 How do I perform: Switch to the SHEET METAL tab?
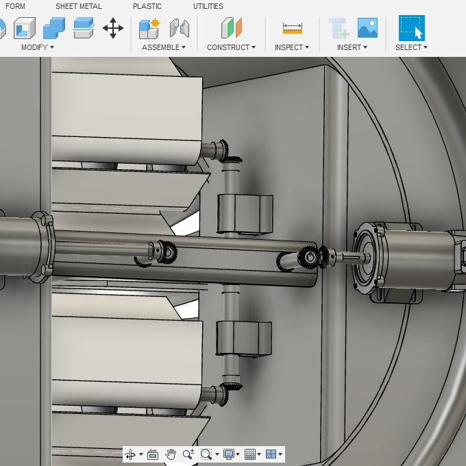(x=79, y=6)
